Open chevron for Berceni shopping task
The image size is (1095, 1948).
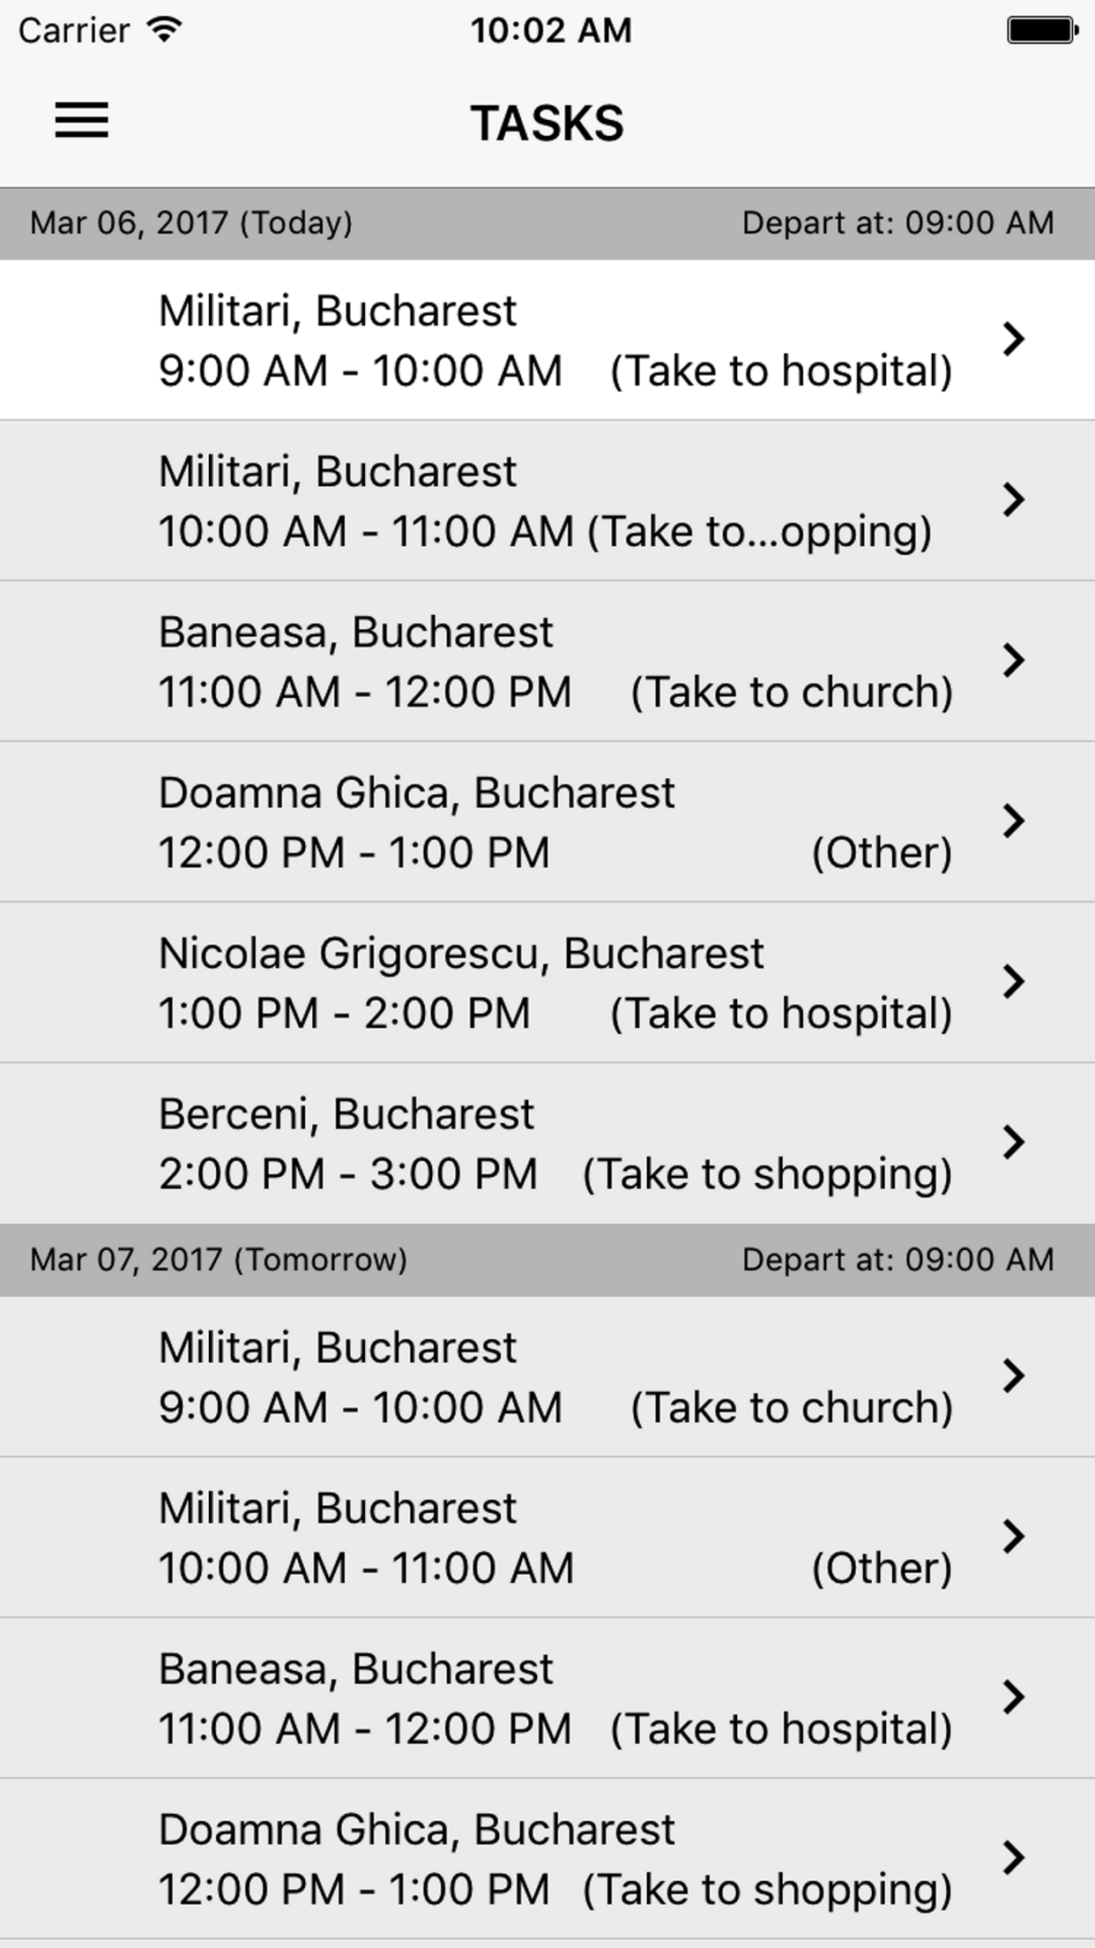pyautogui.click(x=1014, y=1142)
